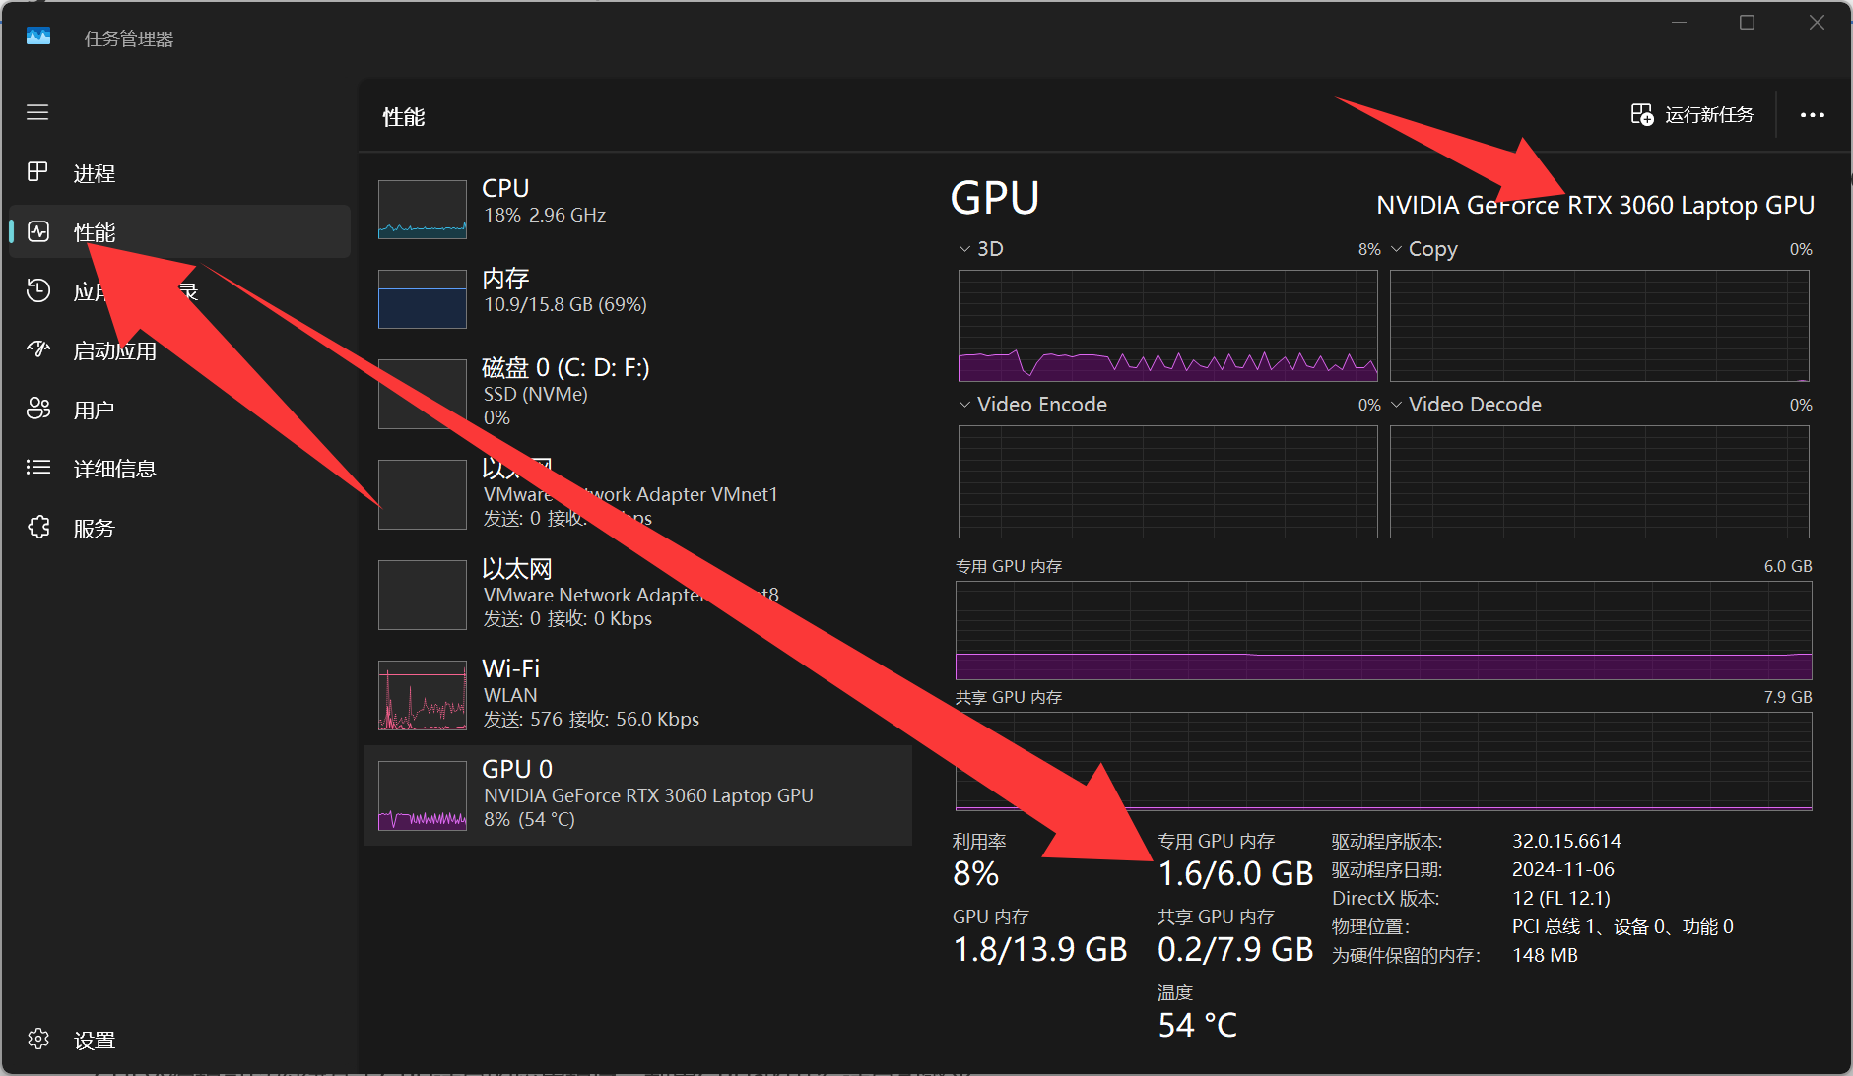
Task: Open 详细信息 (Details) section
Action: pyautogui.click(x=37, y=468)
